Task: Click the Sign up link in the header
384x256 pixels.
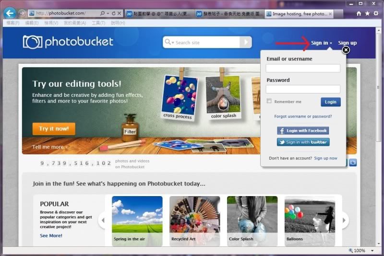Action: pyautogui.click(x=347, y=43)
